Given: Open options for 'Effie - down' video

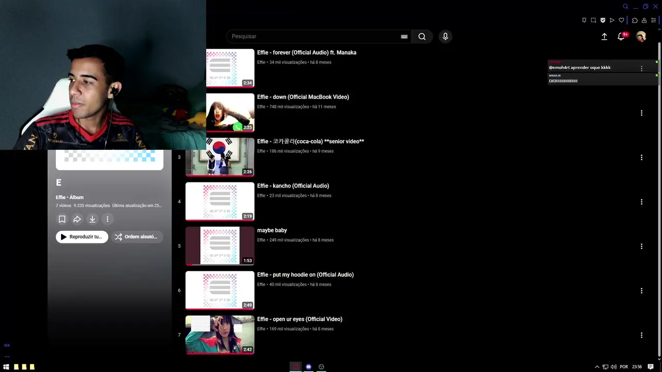Looking at the screenshot, I should (641, 113).
